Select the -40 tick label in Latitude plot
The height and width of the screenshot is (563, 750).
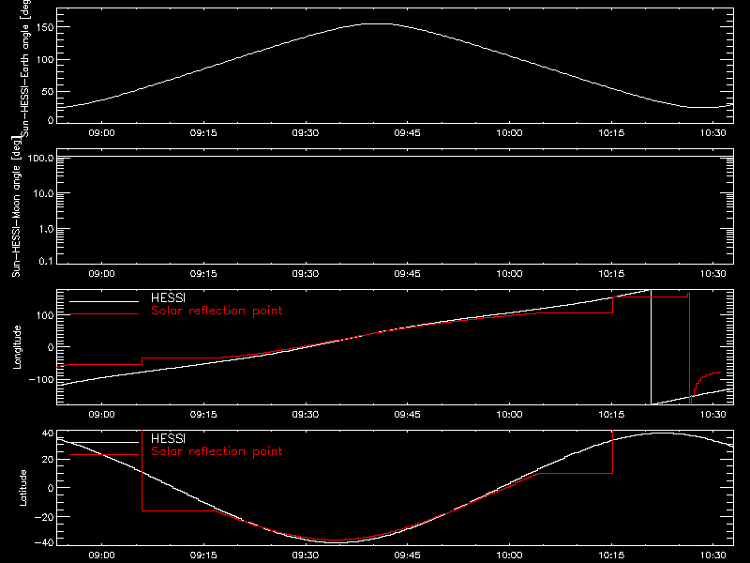click(x=44, y=542)
